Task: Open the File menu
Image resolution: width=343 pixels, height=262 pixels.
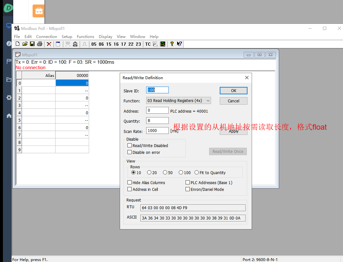Action: (x=17, y=37)
